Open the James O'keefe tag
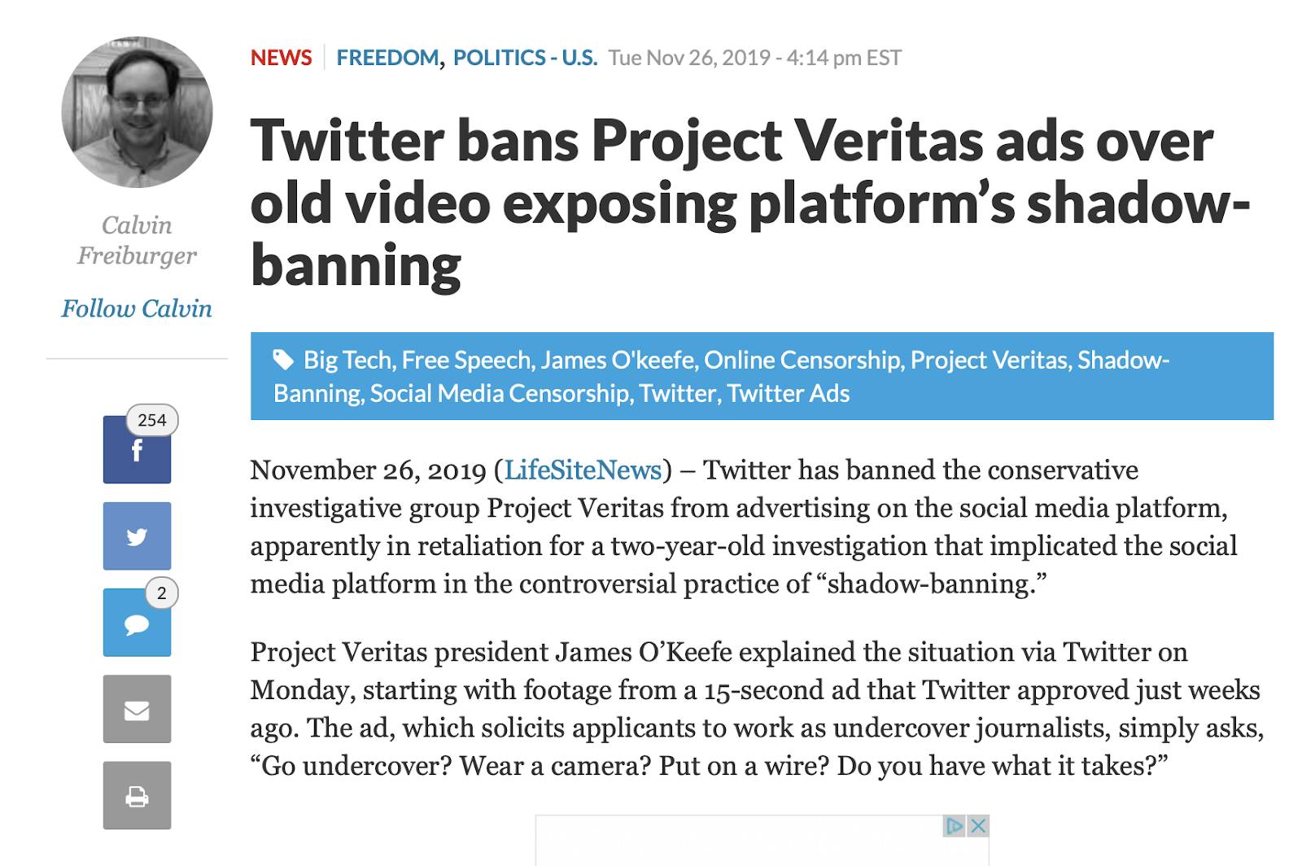 618,360
